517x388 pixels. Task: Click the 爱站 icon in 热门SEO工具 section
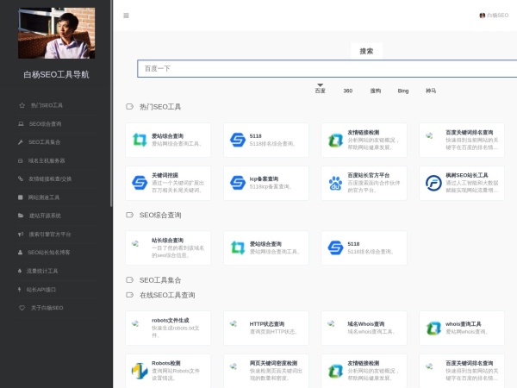click(x=140, y=140)
